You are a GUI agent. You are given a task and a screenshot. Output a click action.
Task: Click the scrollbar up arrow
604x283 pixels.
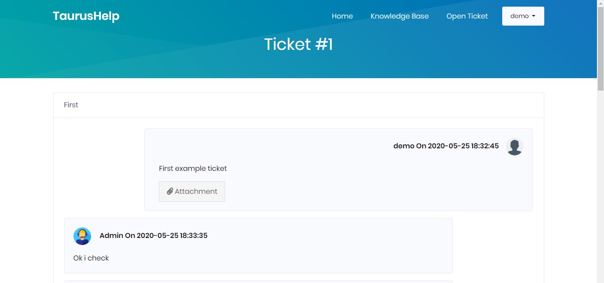(600, 3)
